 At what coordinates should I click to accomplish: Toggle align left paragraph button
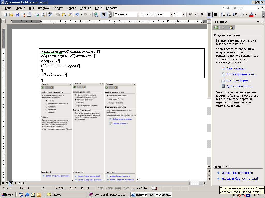pos(210,14)
